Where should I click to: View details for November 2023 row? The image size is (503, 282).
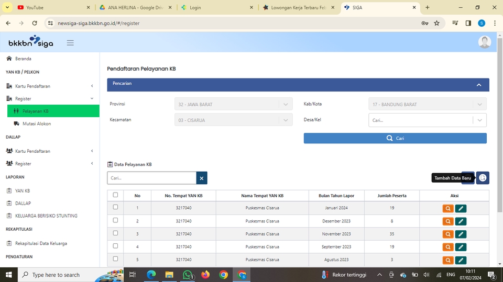[x=448, y=234]
